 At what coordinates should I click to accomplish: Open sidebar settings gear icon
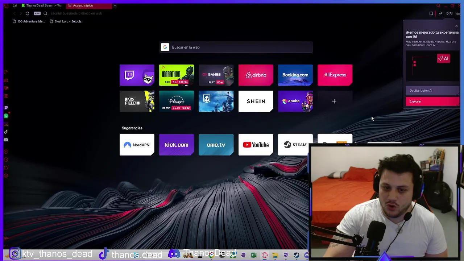point(6,176)
